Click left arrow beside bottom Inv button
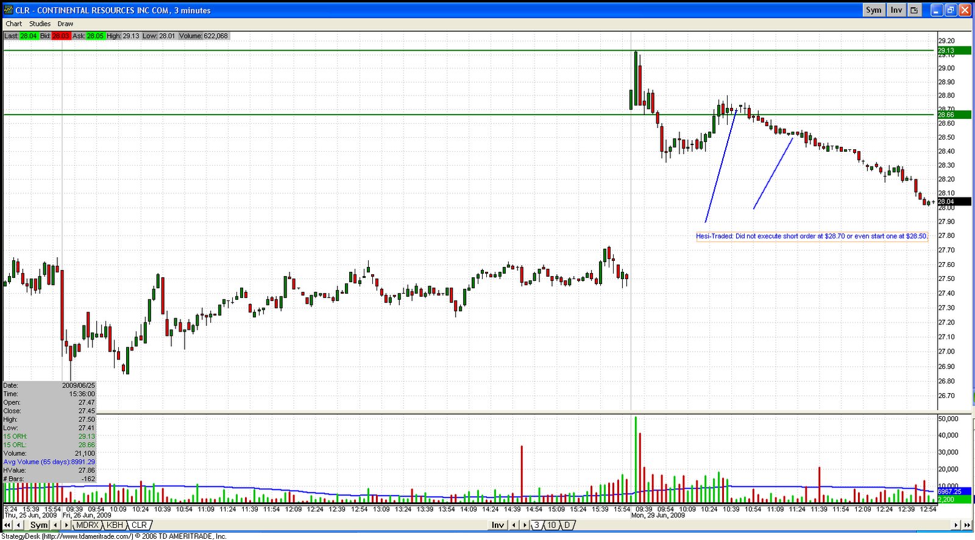 (514, 525)
